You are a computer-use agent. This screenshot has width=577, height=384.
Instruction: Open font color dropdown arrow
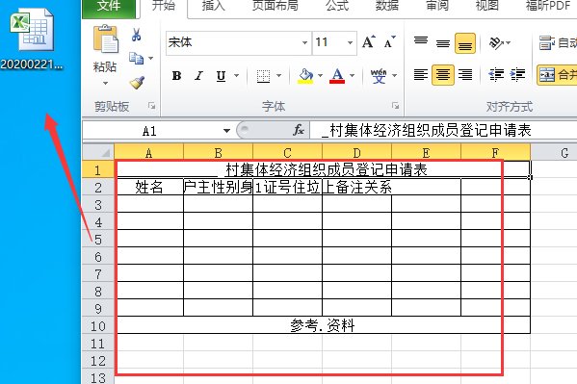click(x=353, y=76)
